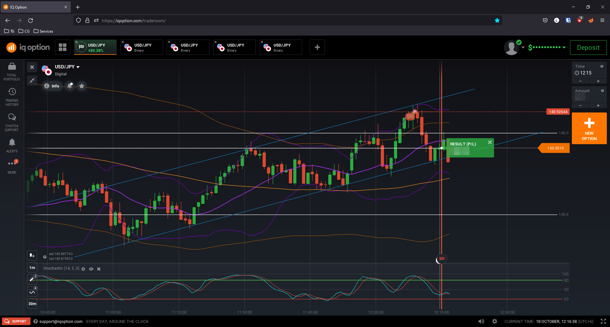The image size is (610, 327).
Task: Add USD/JPY to favorites star
Action: pyautogui.click(x=82, y=86)
